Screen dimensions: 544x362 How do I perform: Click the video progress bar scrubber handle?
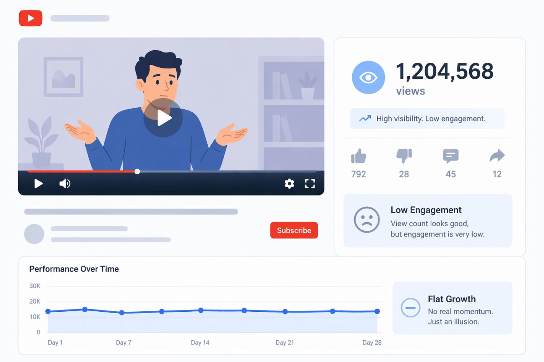pos(137,171)
